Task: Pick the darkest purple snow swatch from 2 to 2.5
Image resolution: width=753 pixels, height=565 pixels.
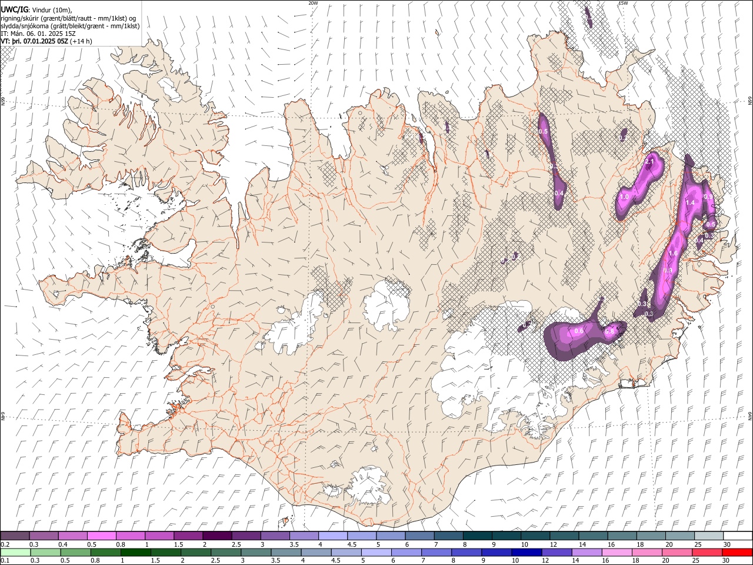Action: click(217, 536)
